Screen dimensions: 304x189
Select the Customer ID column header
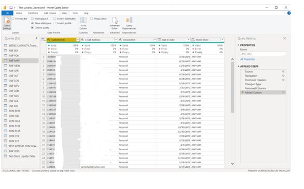63,40
